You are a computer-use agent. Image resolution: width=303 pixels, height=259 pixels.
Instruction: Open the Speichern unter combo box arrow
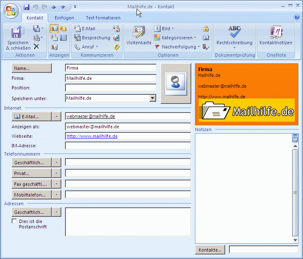click(152, 98)
